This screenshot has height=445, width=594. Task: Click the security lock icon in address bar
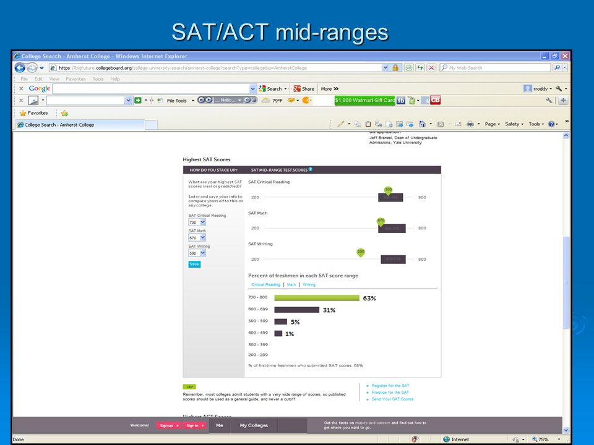395,68
